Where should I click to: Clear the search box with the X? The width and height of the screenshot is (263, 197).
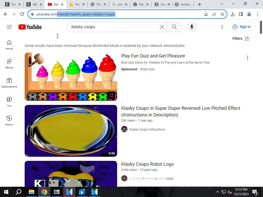[x=162, y=27]
